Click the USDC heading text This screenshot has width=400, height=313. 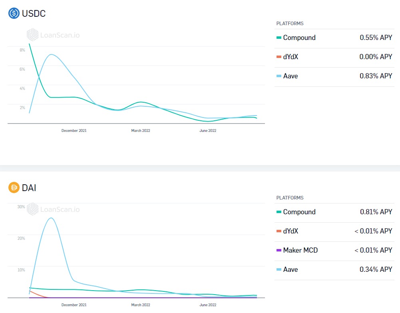[34, 14]
